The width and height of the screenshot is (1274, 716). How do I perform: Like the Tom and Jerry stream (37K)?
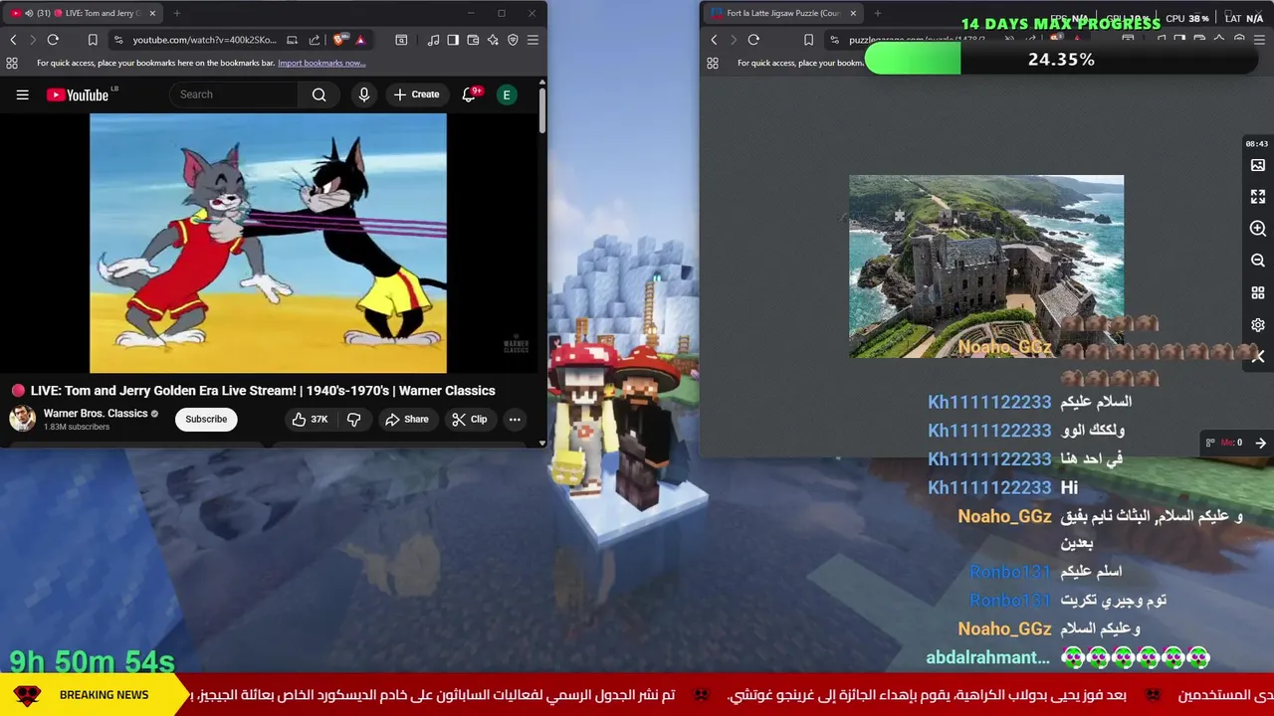coord(310,420)
